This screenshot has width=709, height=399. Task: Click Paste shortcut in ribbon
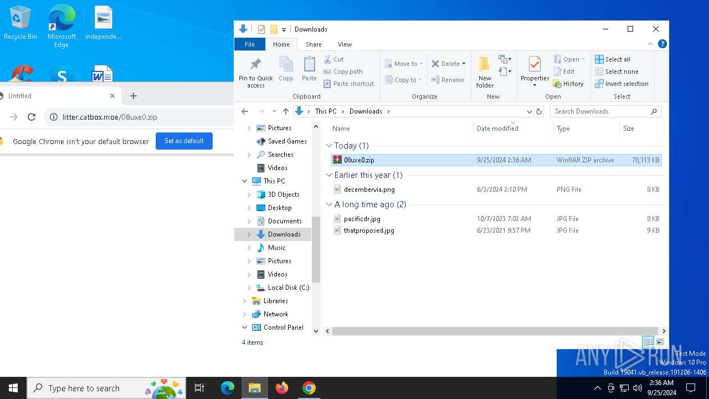349,84
